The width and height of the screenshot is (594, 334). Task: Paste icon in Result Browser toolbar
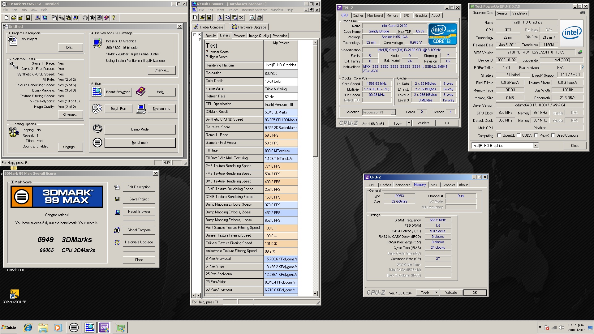point(234,18)
